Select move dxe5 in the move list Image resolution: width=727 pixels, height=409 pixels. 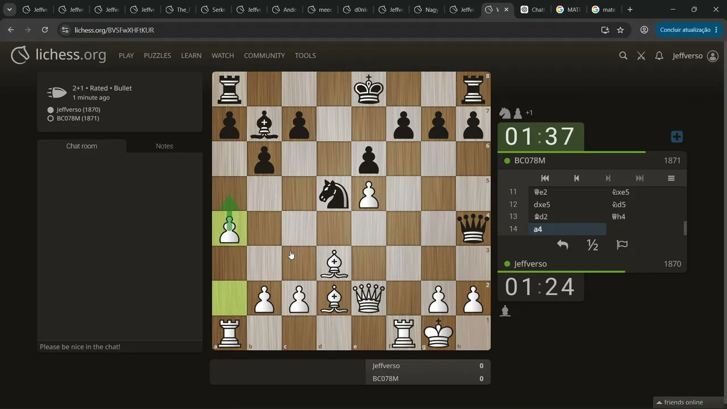(x=567, y=204)
